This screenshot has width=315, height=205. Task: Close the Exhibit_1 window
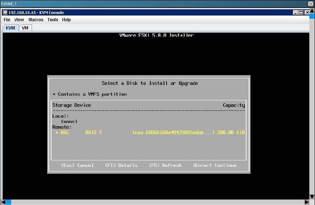tap(311, 4)
